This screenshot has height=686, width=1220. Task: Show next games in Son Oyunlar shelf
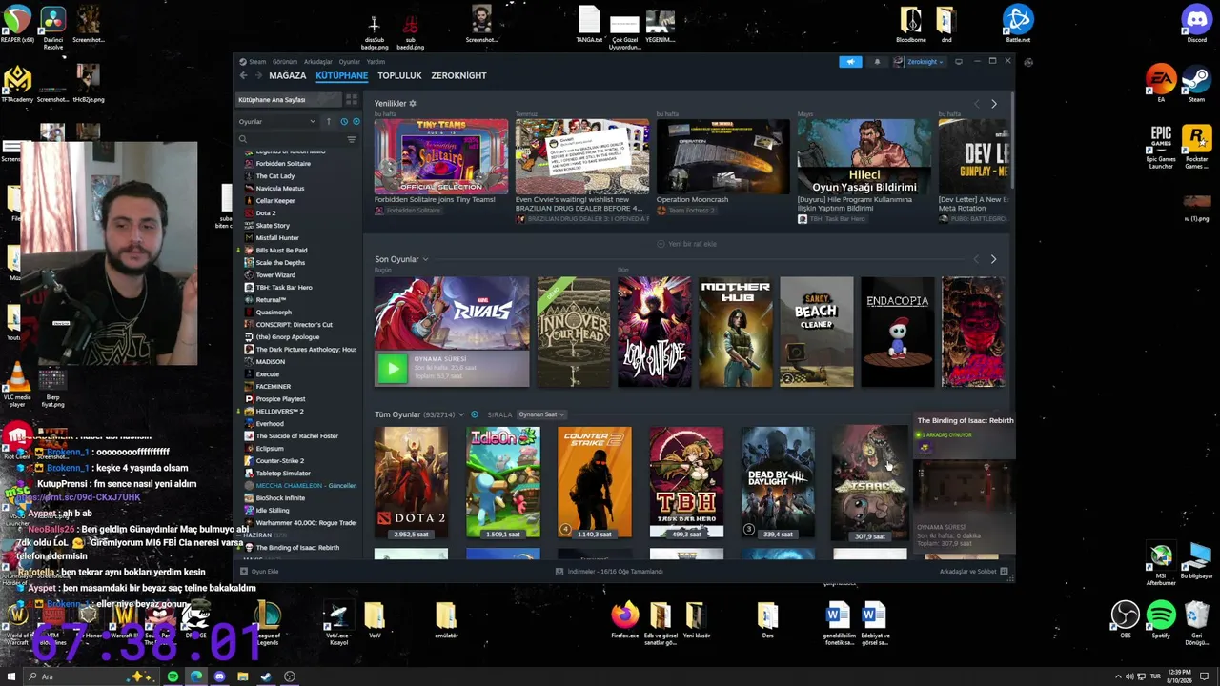coord(993,259)
